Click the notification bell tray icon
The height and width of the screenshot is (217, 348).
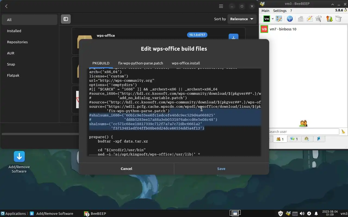click(x=316, y=213)
